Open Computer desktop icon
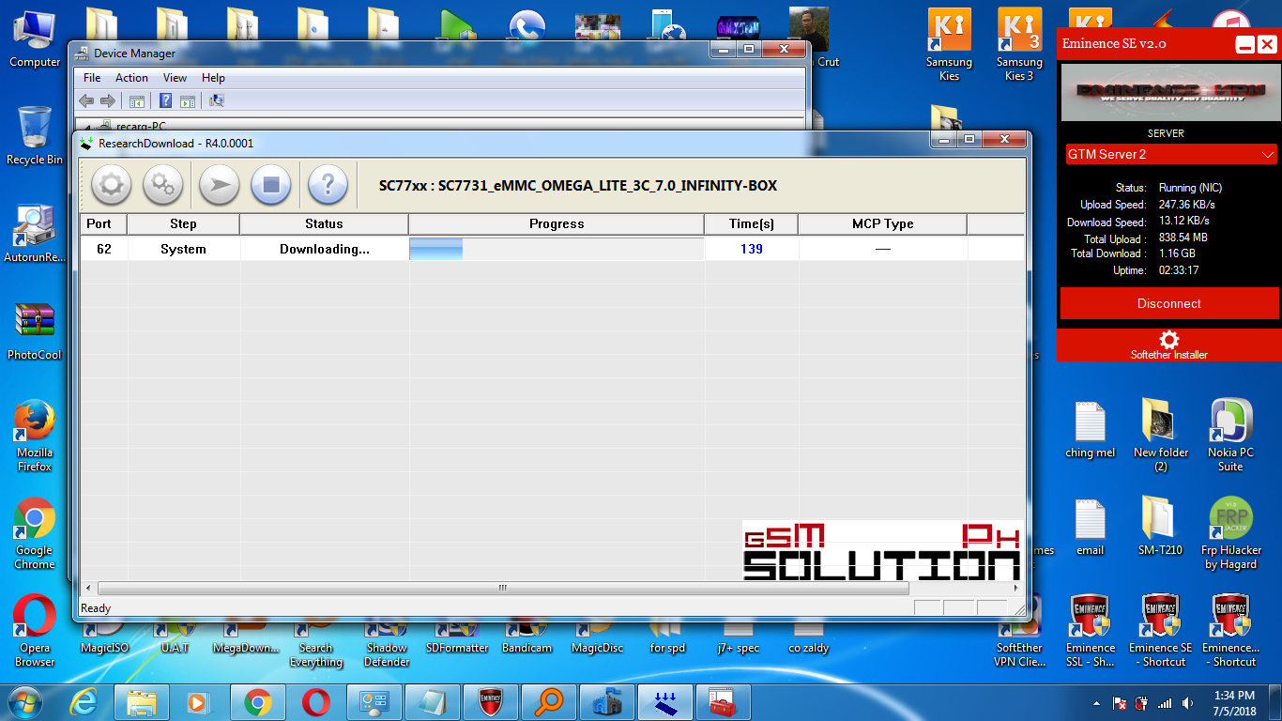 click(x=35, y=38)
